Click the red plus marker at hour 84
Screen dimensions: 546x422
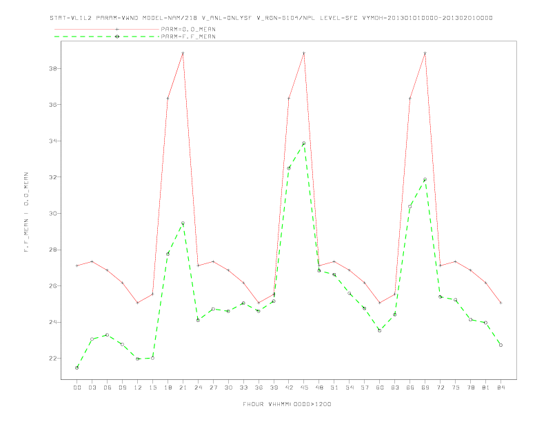[x=501, y=303]
